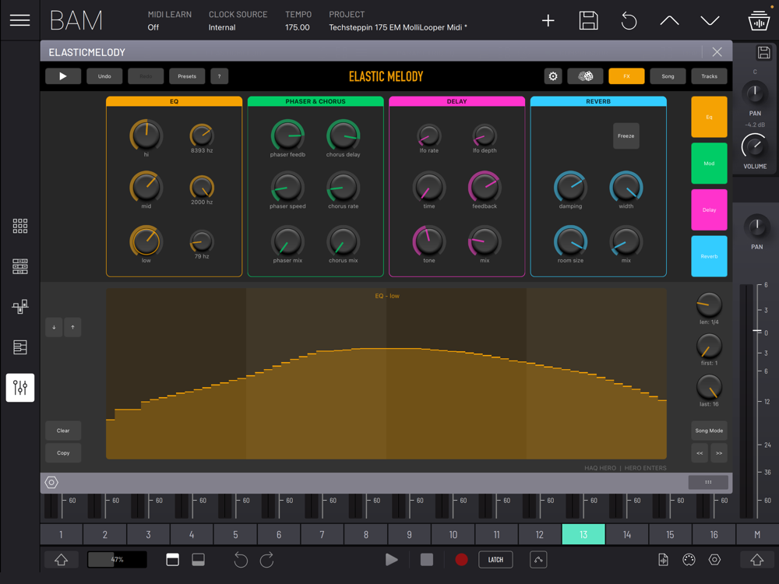Open the Presets list
This screenshot has width=779, height=584.
[x=187, y=76]
